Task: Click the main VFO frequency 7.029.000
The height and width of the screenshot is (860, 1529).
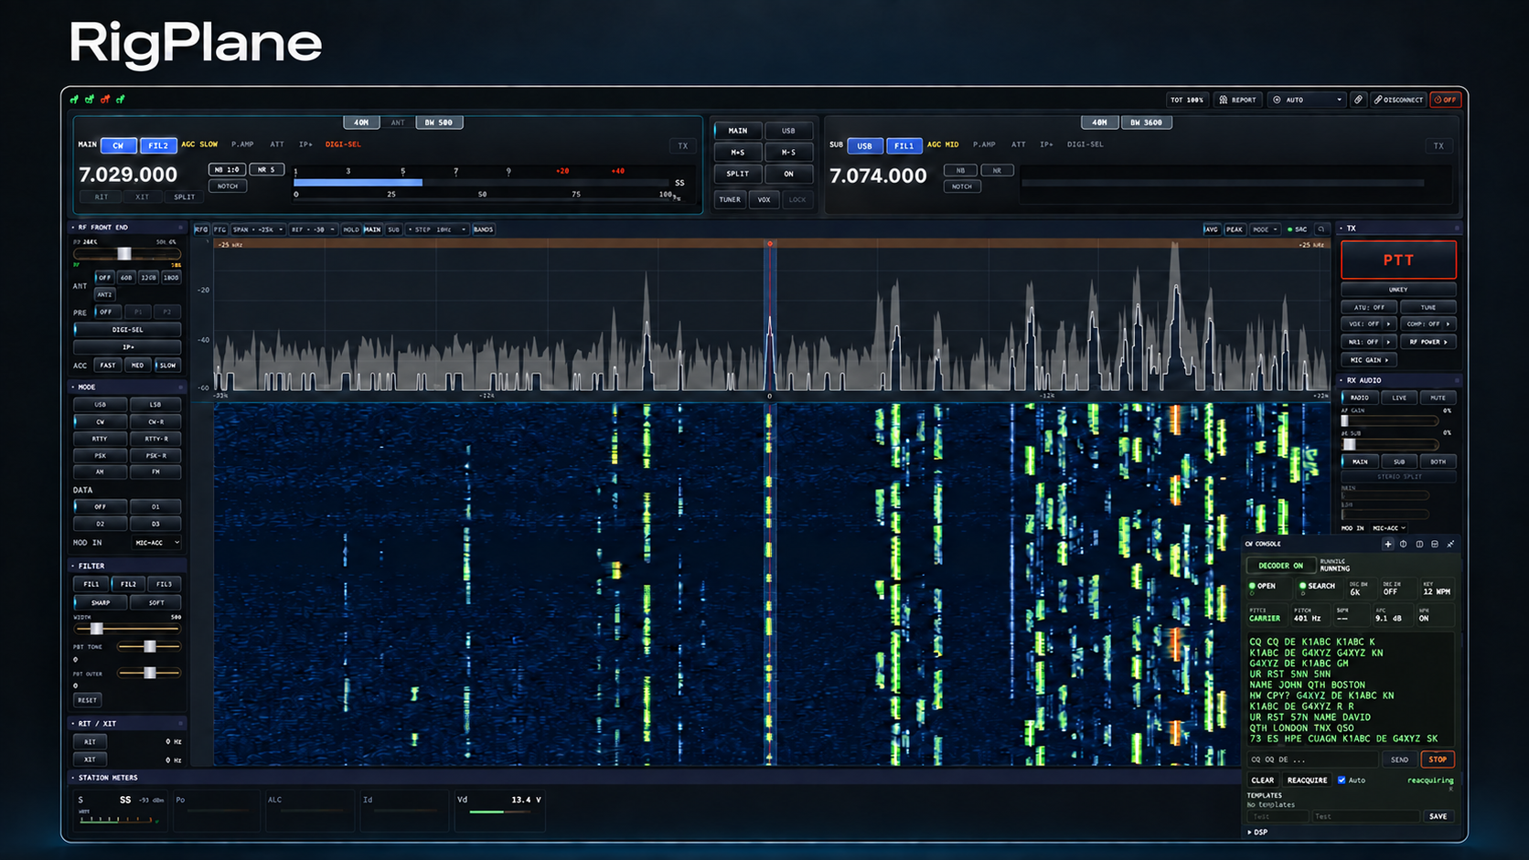Action: [128, 175]
